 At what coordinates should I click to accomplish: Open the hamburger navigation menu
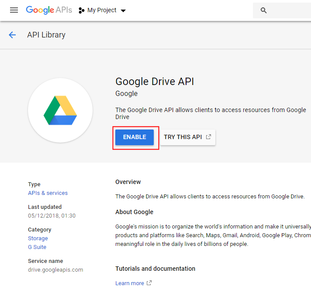point(14,10)
